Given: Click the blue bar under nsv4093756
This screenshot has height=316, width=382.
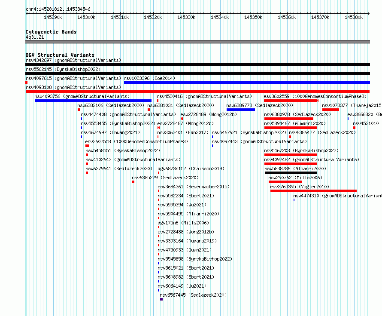Looking at the screenshot, I should pyautogui.click(x=93, y=101).
